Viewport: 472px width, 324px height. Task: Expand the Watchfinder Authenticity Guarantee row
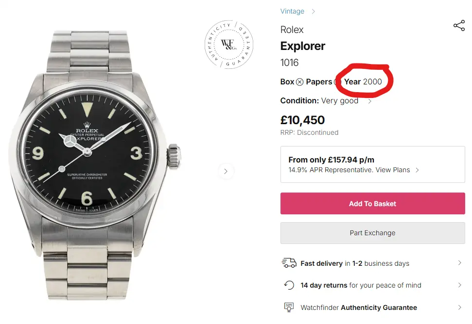tap(460, 308)
